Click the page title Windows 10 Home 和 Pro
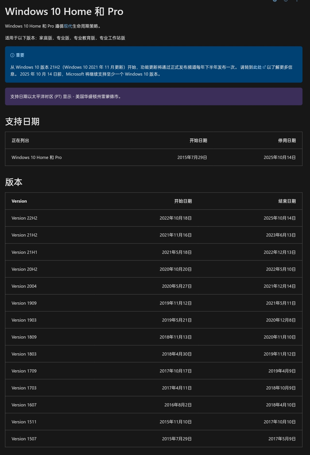Image resolution: width=310 pixels, height=455 pixels. pyautogui.click(x=64, y=11)
